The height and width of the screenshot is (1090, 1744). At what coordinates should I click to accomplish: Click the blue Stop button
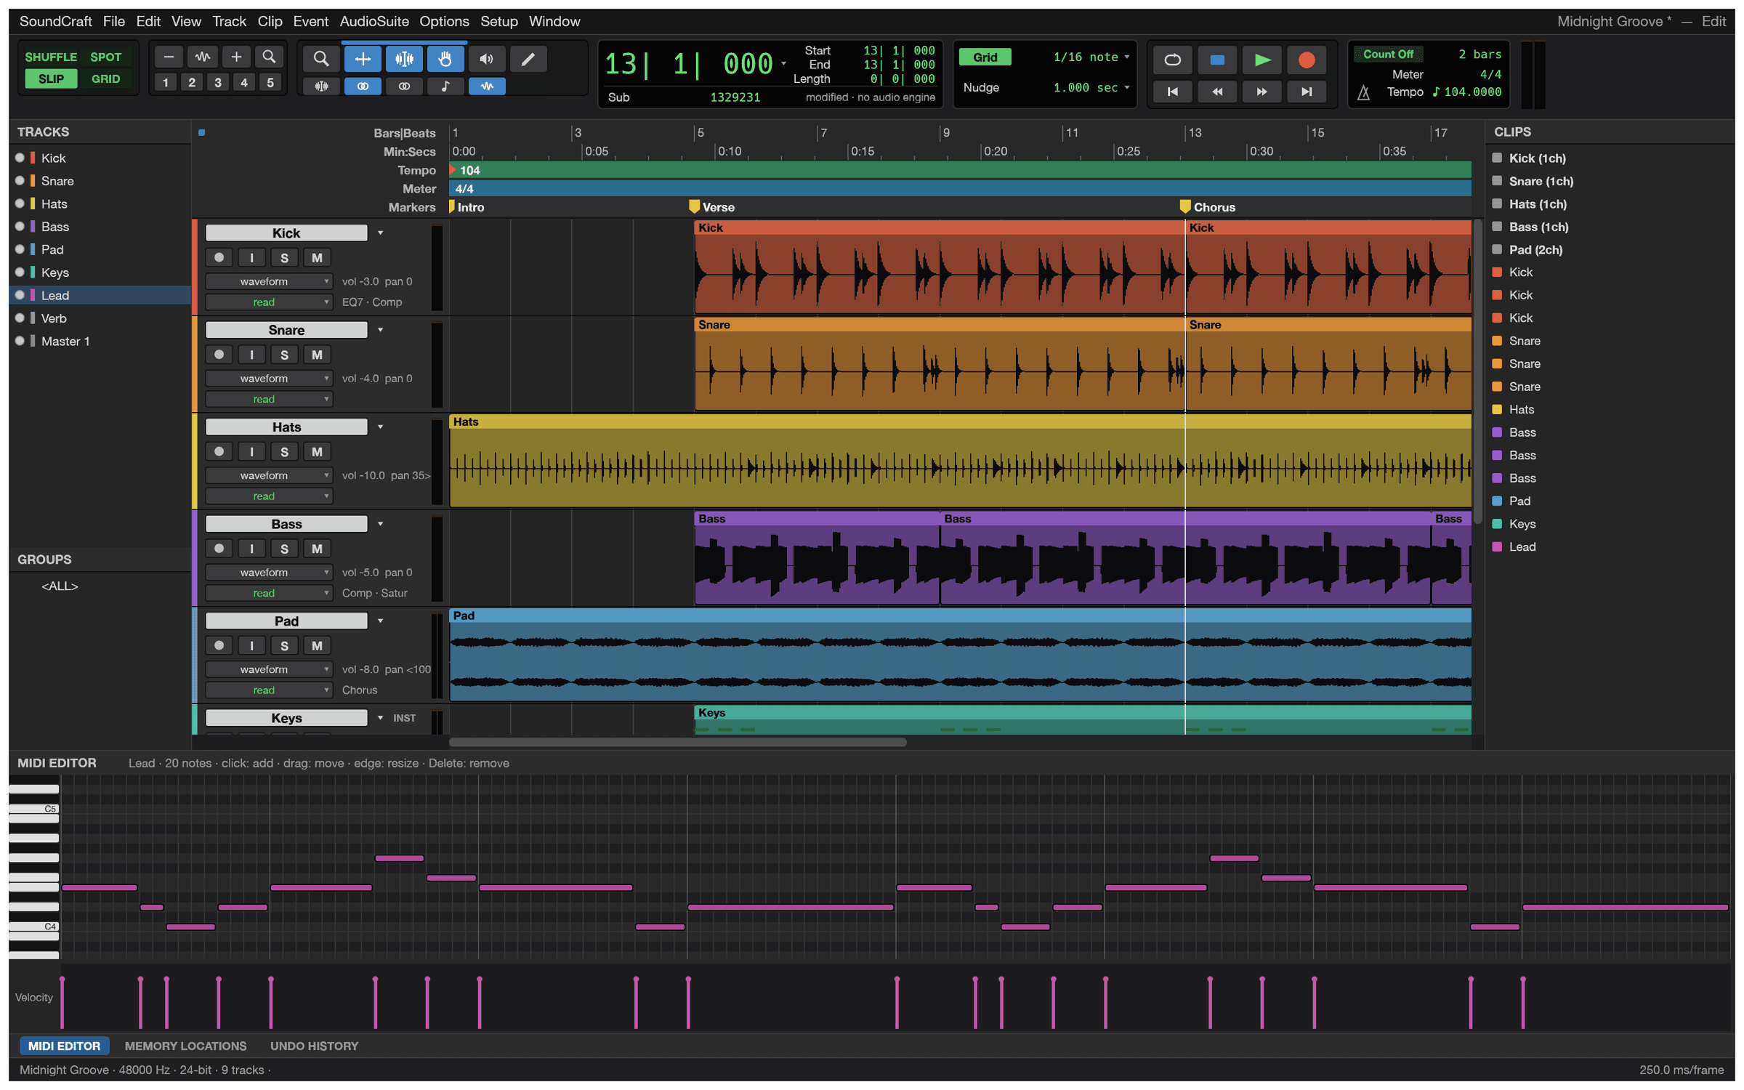(1217, 60)
